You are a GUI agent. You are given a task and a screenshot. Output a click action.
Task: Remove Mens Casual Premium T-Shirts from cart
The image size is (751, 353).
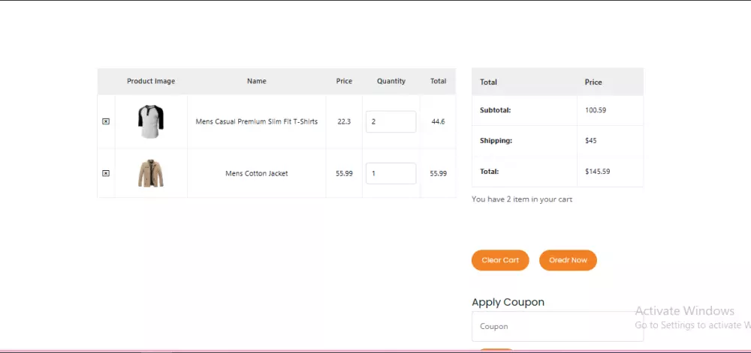click(106, 121)
